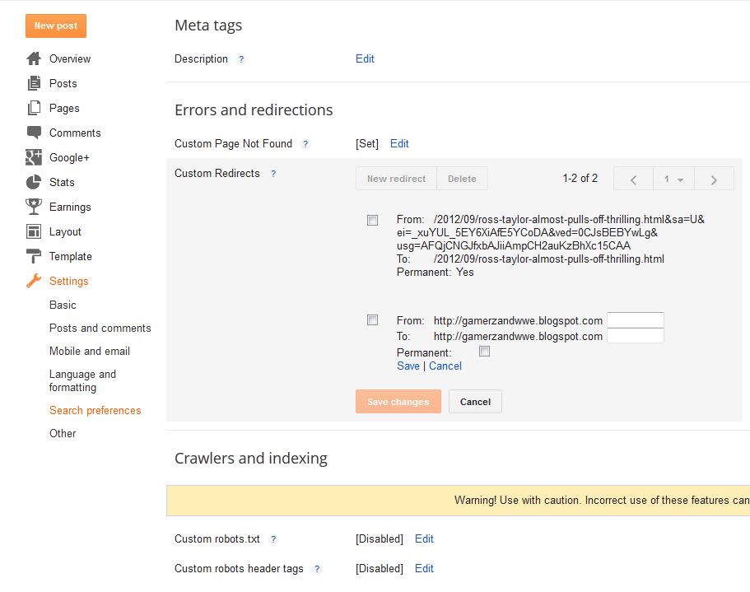Click the Posts document icon

(x=34, y=83)
